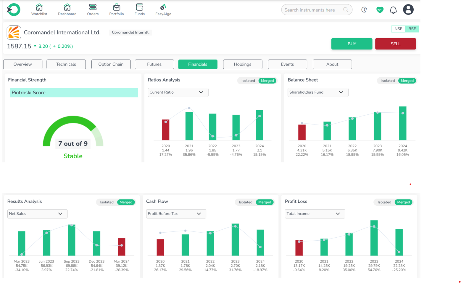Click the 1587.15 share price
This screenshot has height=283, width=461.
point(19,46)
